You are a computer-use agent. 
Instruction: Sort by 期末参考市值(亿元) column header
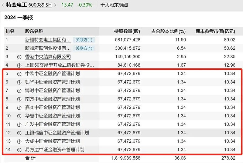[x=215, y=31]
